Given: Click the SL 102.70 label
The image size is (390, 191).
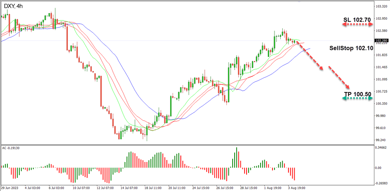Looking at the screenshot, I should [x=358, y=20].
